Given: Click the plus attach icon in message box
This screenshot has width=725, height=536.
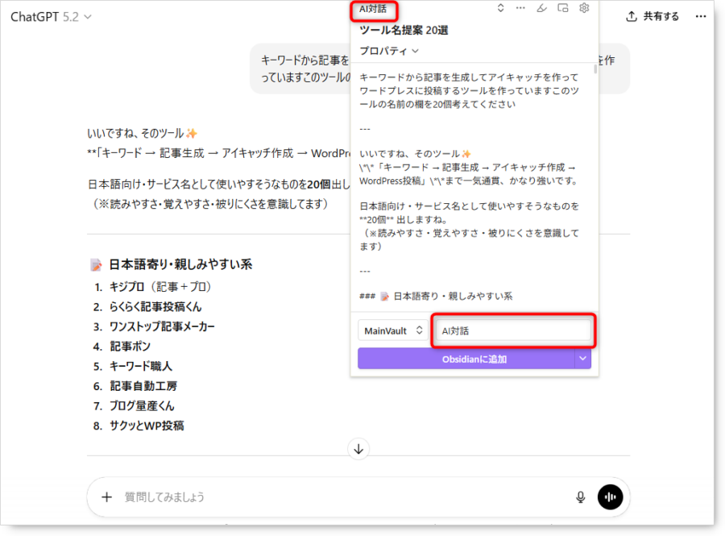Looking at the screenshot, I should click(x=106, y=497).
